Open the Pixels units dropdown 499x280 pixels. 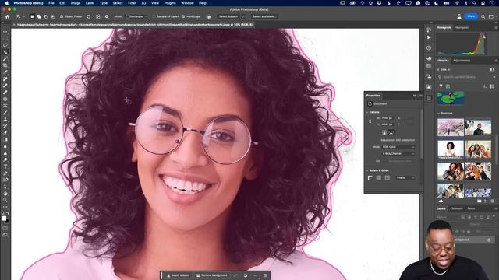click(x=405, y=178)
